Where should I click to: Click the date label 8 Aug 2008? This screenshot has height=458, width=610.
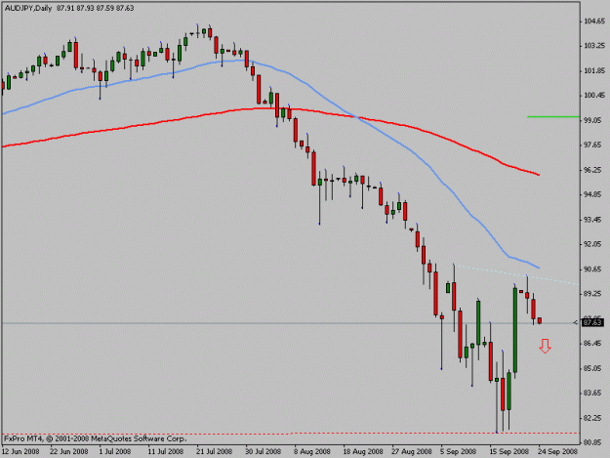(x=312, y=452)
